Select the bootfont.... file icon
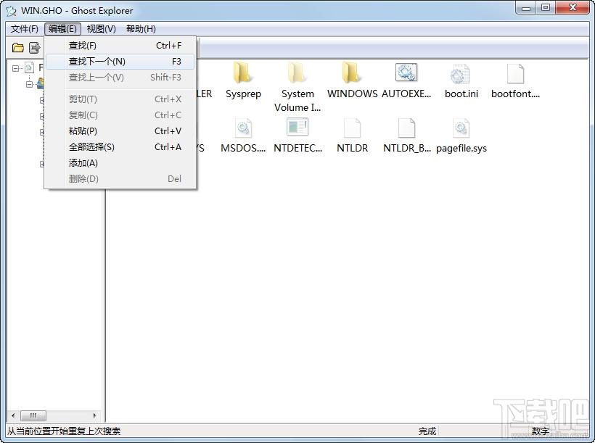 pyautogui.click(x=515, y=73)
